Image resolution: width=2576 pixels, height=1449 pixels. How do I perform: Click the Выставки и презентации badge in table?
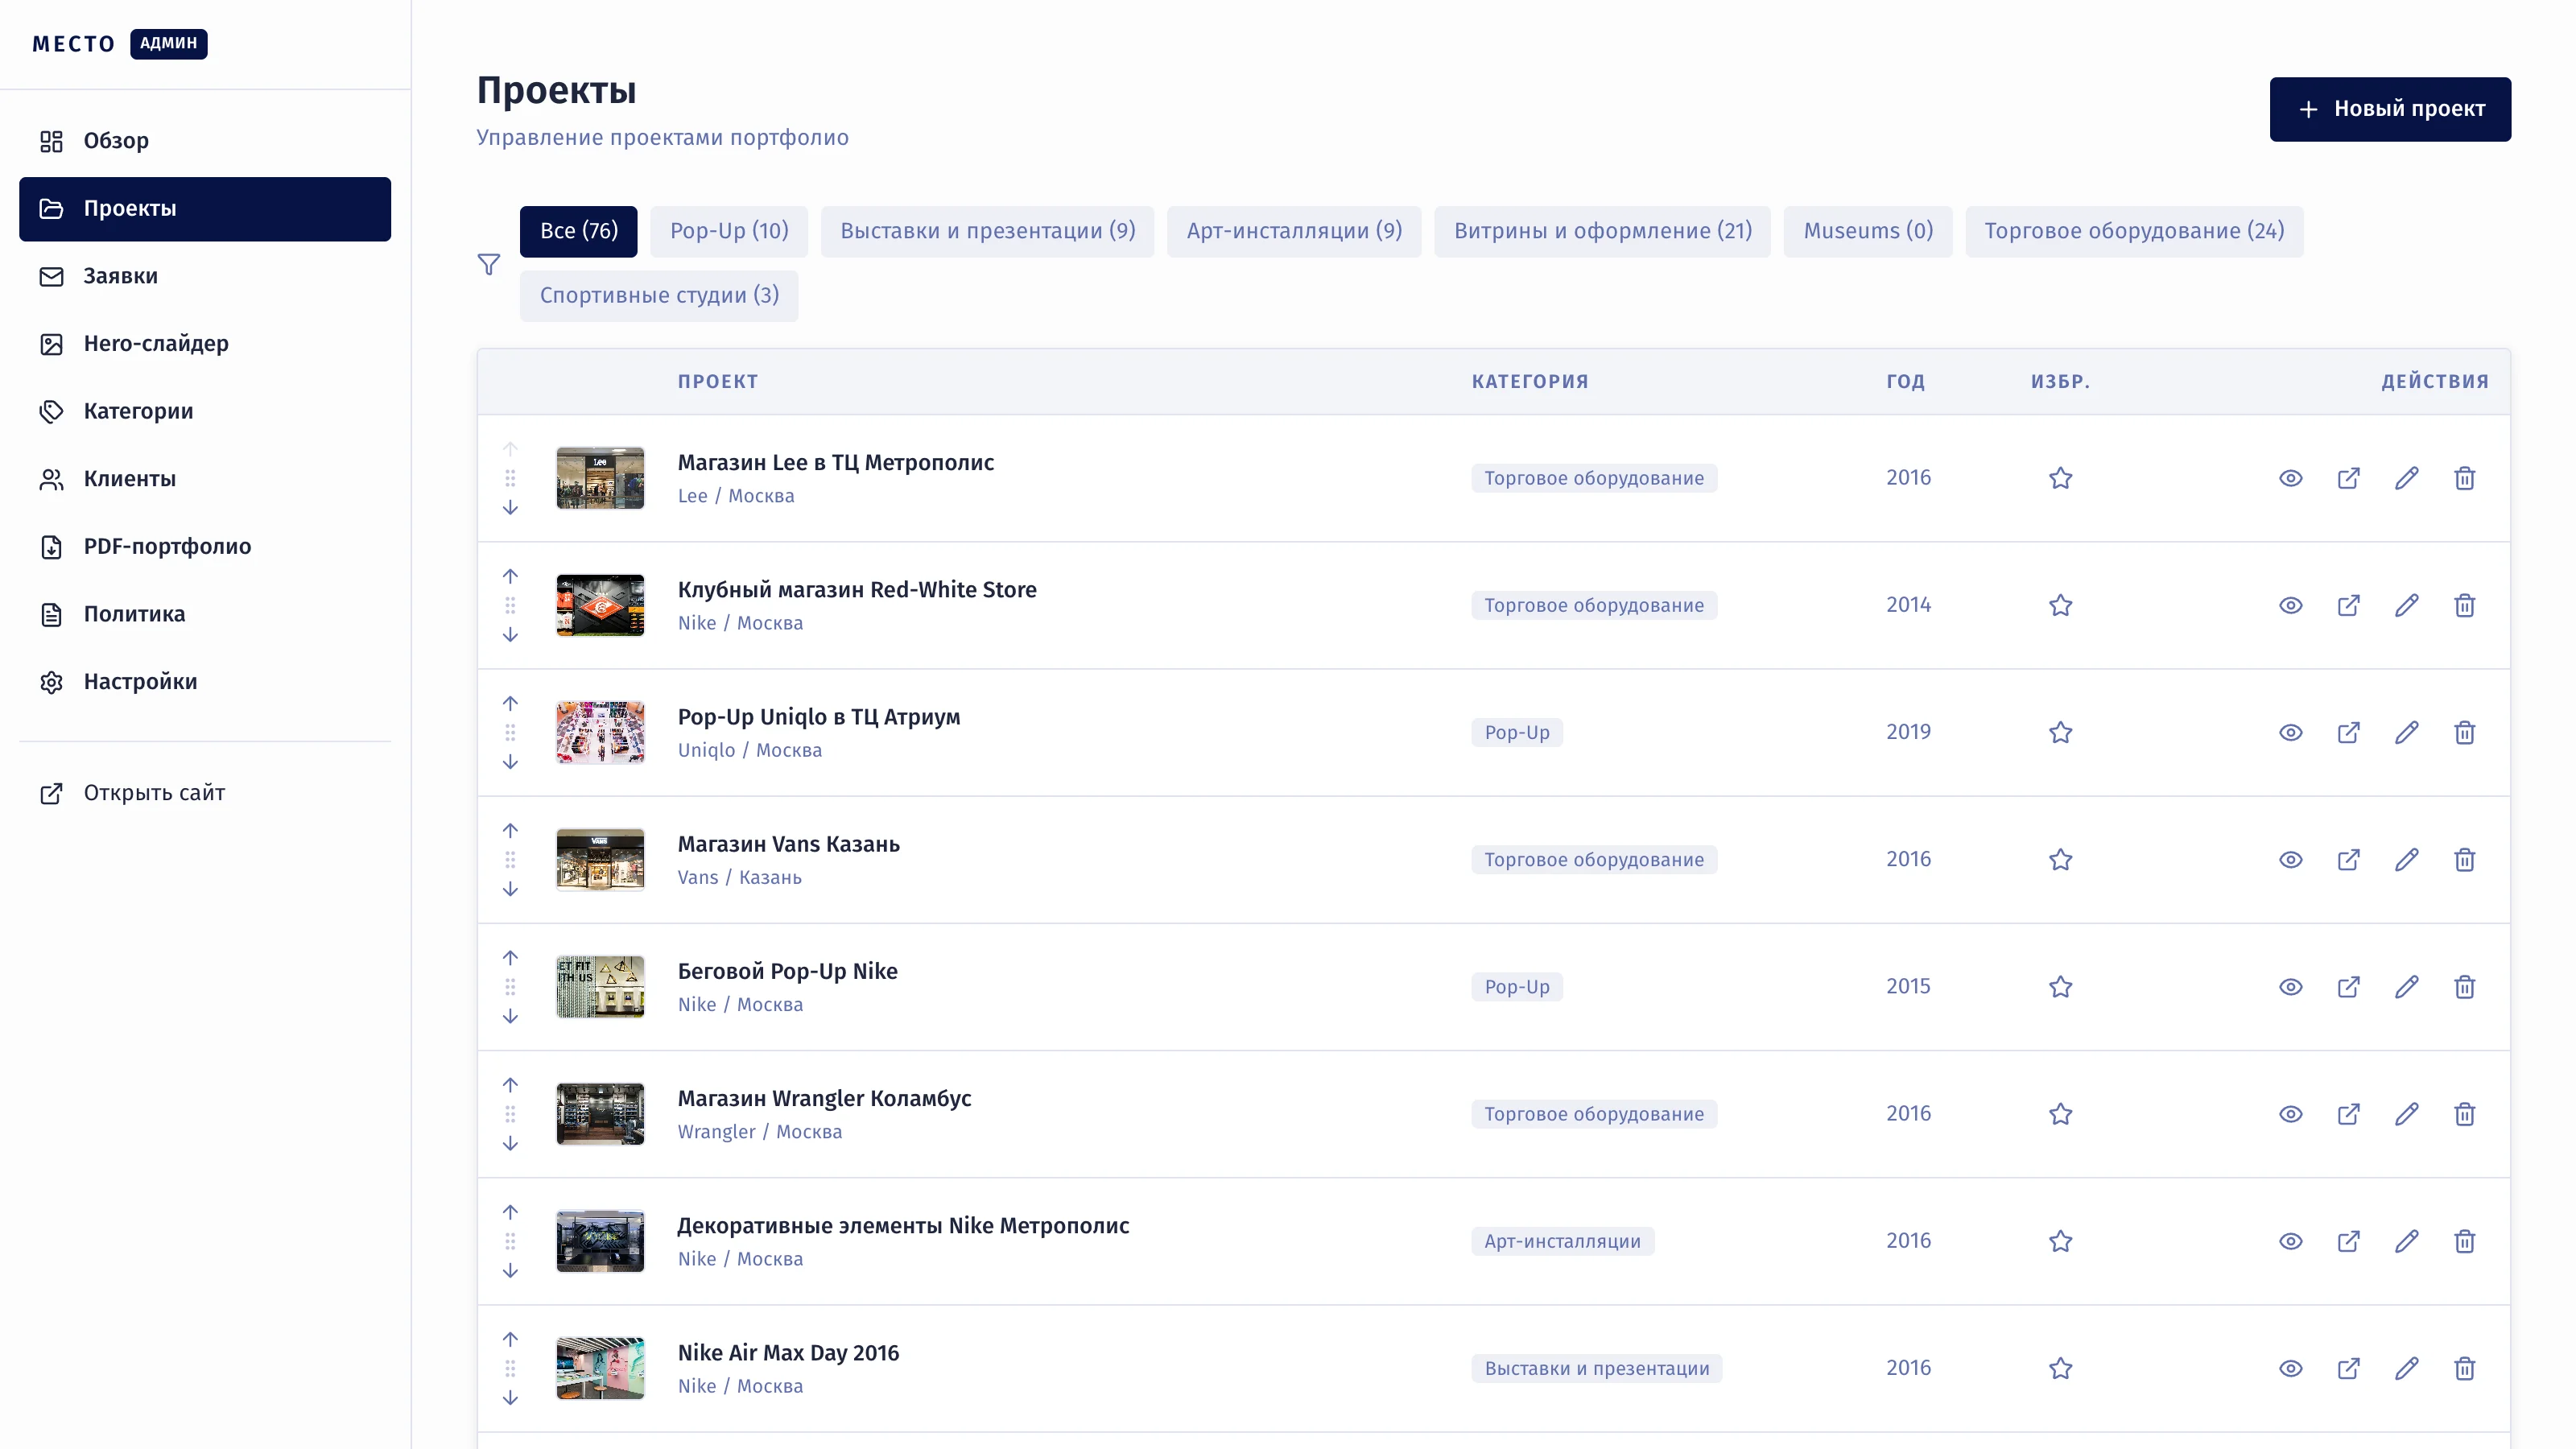[1596, 1368]
